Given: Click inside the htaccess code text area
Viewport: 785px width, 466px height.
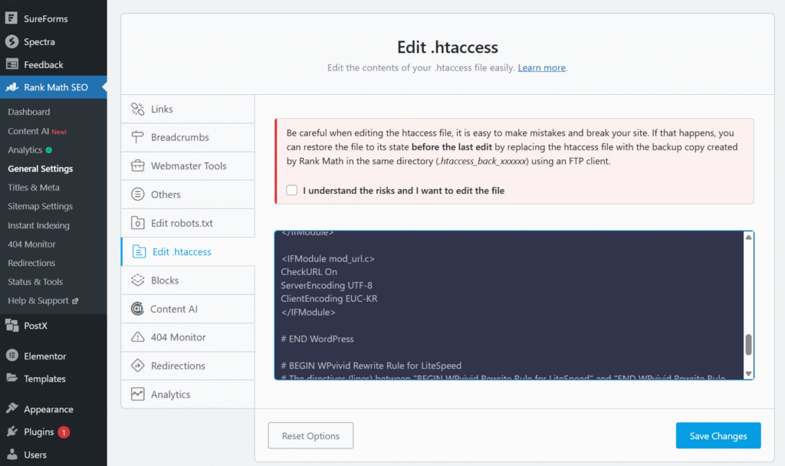Looking at the screenshot, I should 509,305.
